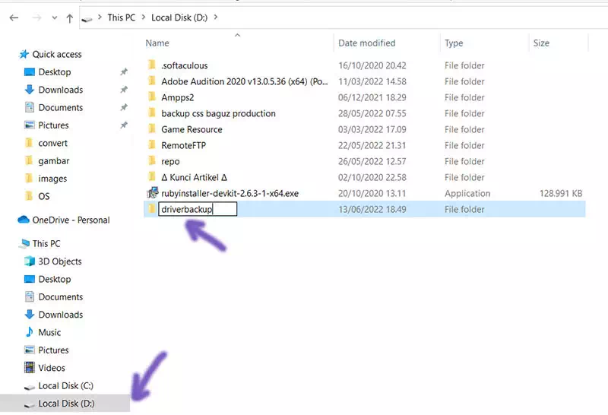Image resolution: width=608 pixels, height=415 pixels.
Task: Open Desktop under This PC
Action: point(54,279)
